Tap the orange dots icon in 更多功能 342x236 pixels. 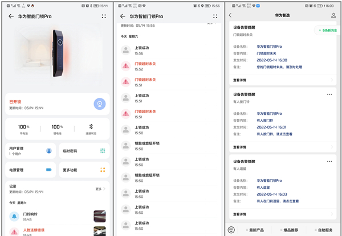103,169
